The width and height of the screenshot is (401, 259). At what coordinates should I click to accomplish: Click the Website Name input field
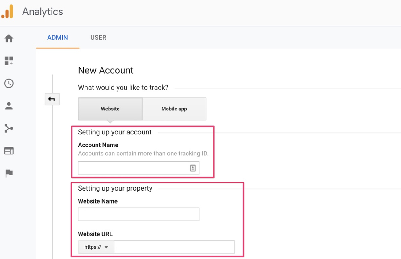138,214
